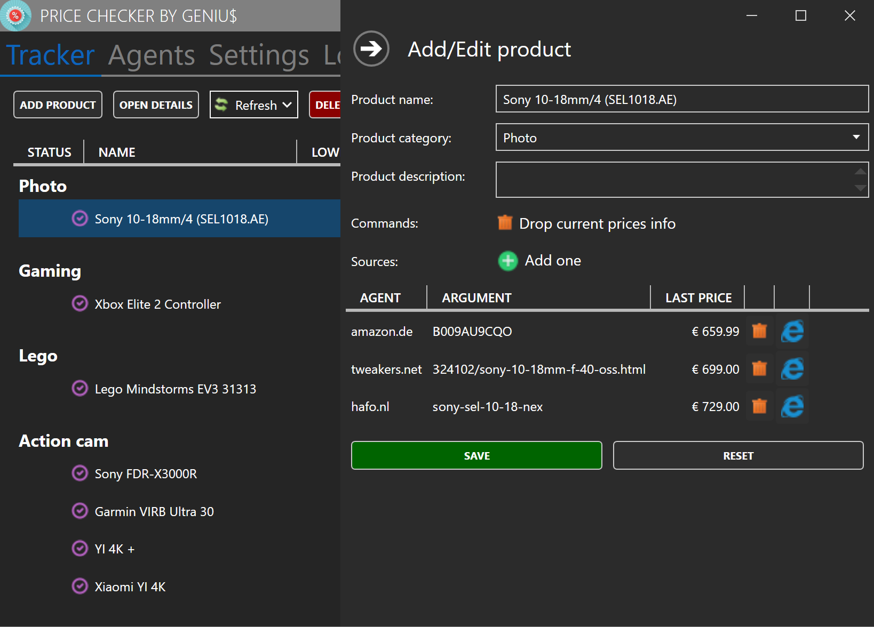The width and height of the screenshot is (874, 627).
Task: Select the Xiaomi YI 4K row
Action: click(179, 586)
